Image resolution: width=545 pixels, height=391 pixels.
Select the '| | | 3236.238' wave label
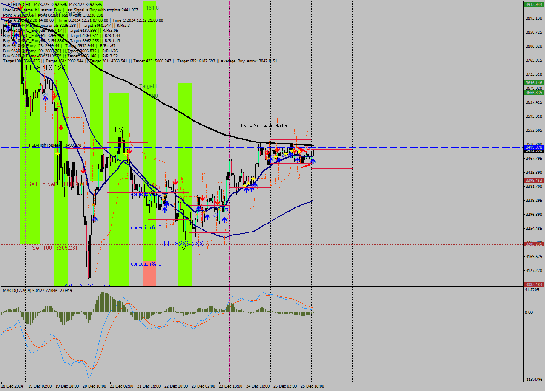pyautogui.click(x=184, y=244)
